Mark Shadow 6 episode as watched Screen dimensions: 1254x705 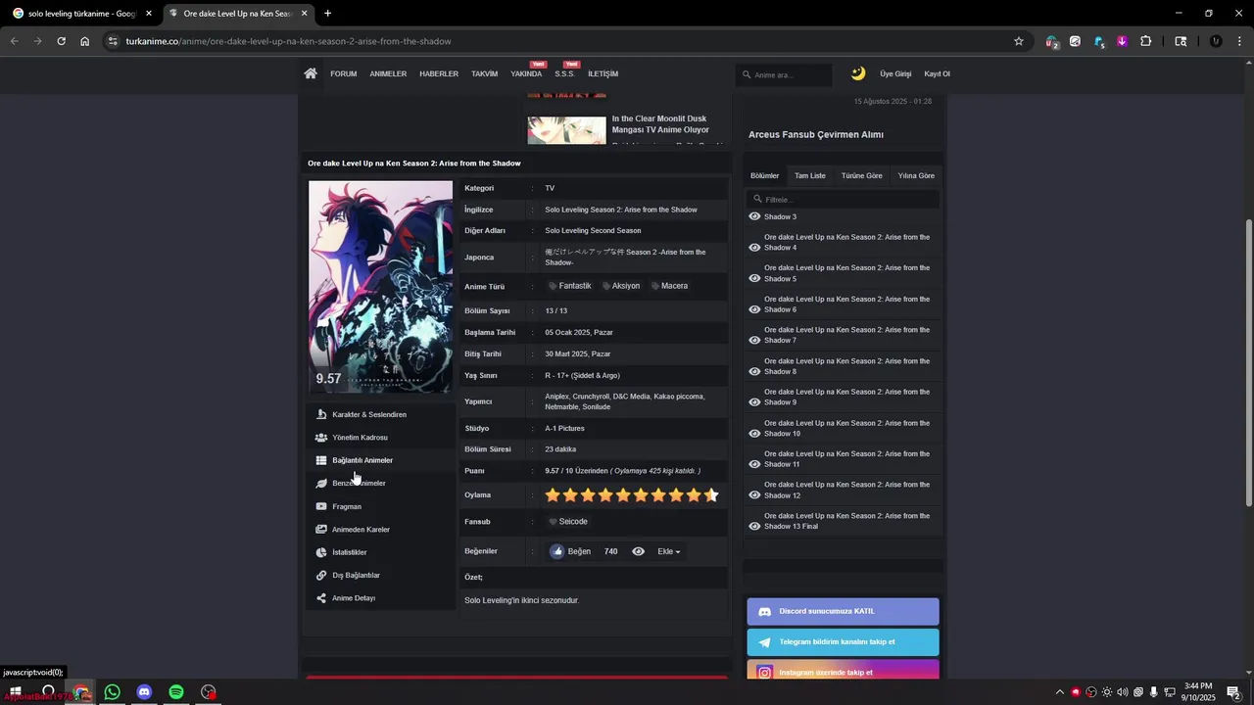pyautogui.click(x=754, y=309)
